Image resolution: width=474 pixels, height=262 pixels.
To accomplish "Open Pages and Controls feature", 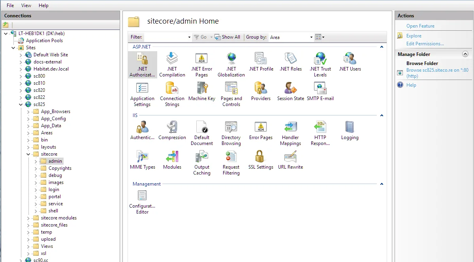I will [x=231, y=94].
